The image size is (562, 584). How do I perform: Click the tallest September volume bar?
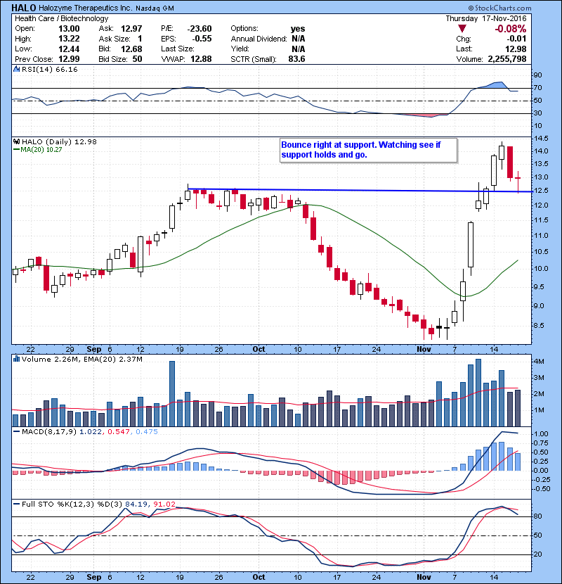172,394
